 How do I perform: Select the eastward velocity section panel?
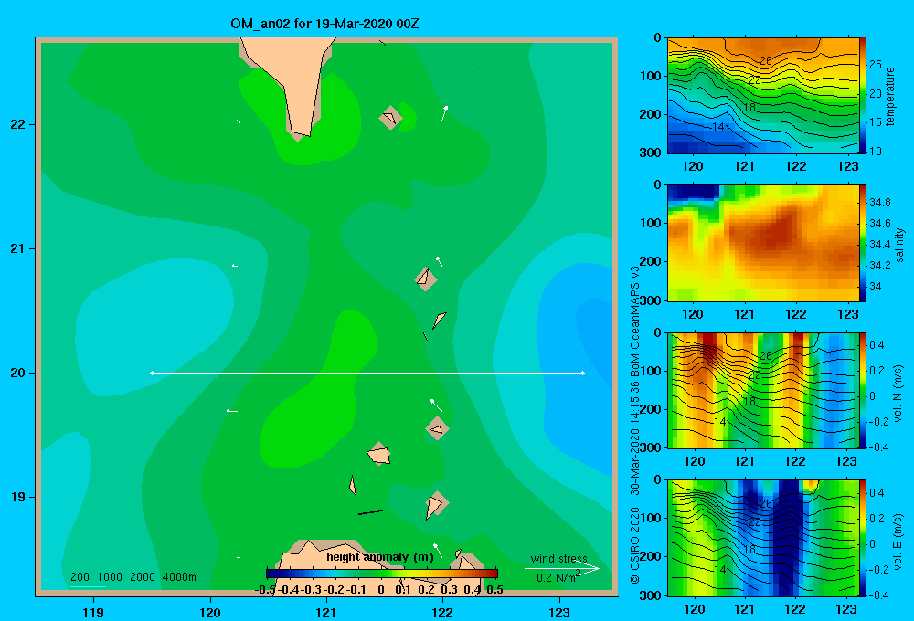pos(763,538)
